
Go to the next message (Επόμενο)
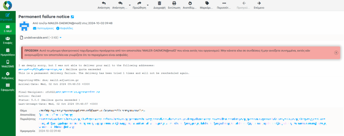click(259, 5)
